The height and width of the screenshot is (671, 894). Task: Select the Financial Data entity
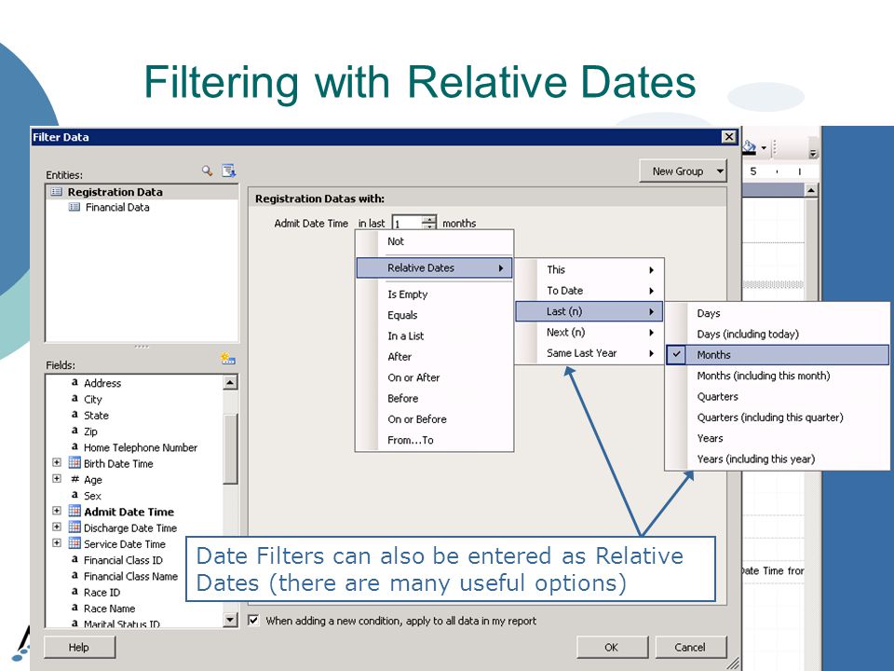pyautogui.click(x=117, y=207)
